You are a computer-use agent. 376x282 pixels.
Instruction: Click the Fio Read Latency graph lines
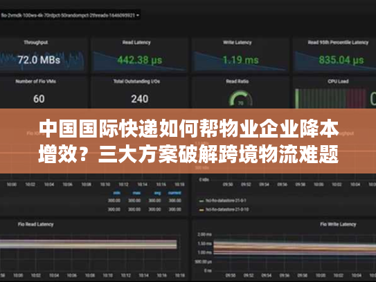click(x=88, y=244)
